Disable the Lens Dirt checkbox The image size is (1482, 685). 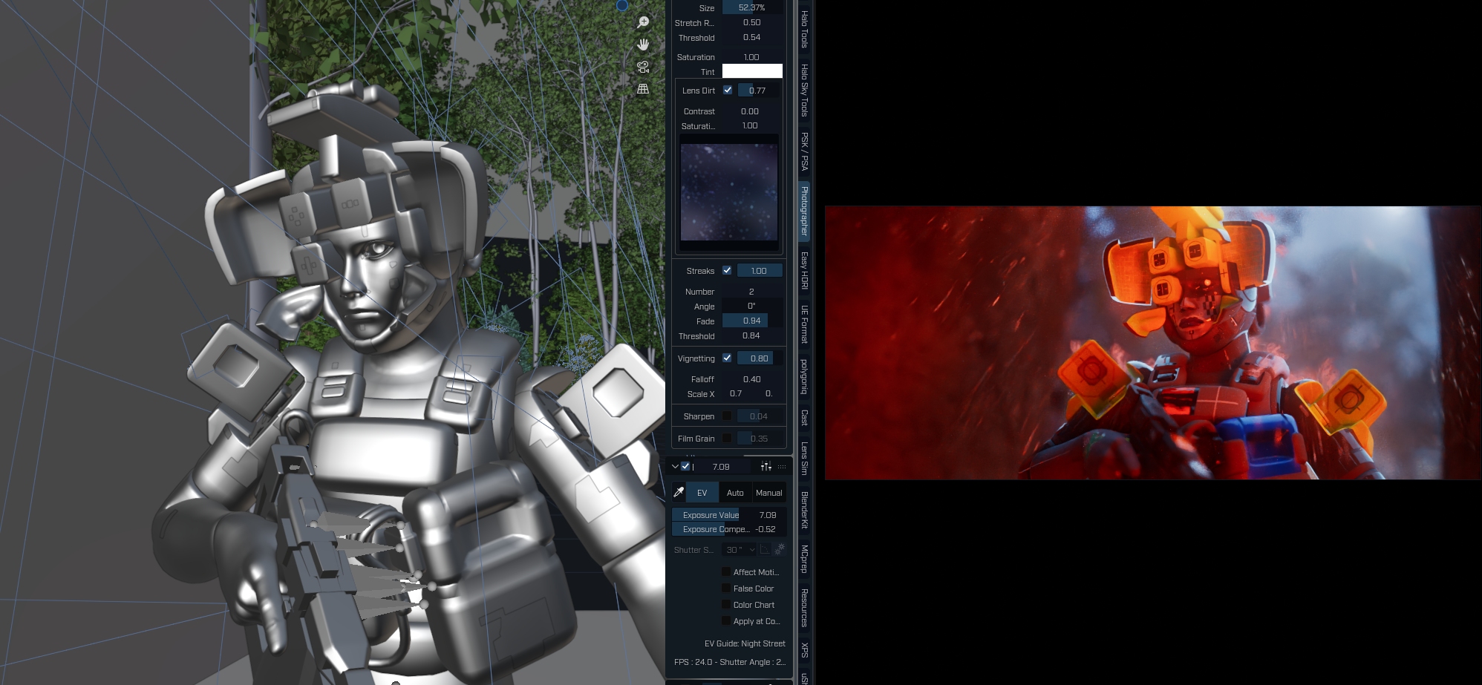tap(728, 90)
